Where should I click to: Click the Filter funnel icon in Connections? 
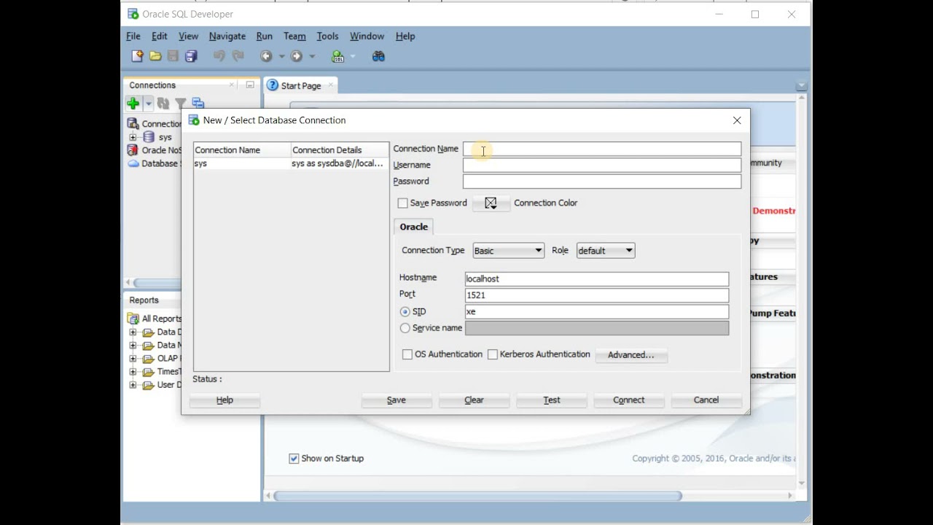180,104
